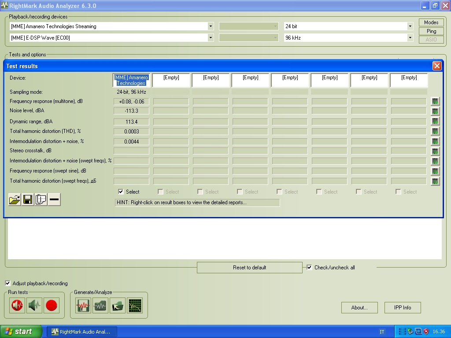
Task: Click RightMark Audio Analyzer taskbar item
Action: click(81, 332)
